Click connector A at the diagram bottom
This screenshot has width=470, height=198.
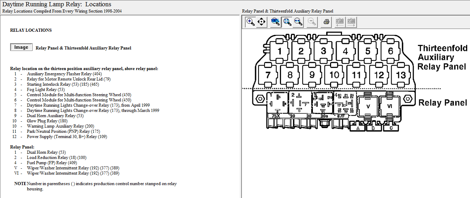pyautogui.click(x=357, y=129)
